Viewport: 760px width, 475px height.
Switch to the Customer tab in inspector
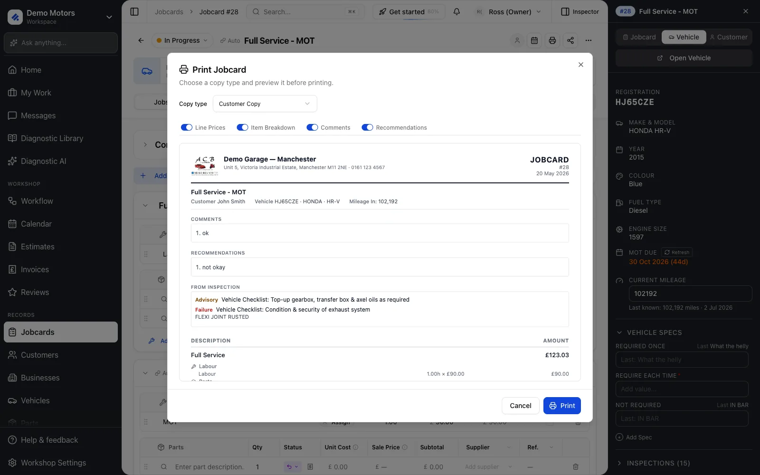click(x=729, y=37)
